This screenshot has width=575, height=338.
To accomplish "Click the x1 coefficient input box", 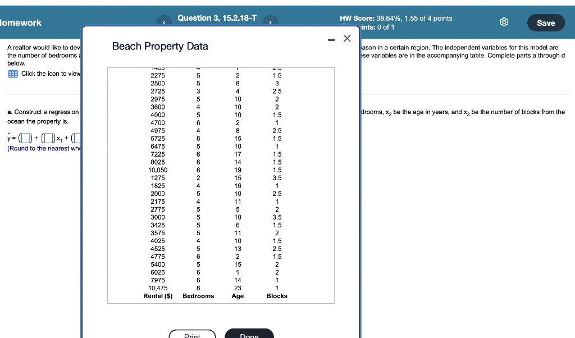I will click(48, 138).
